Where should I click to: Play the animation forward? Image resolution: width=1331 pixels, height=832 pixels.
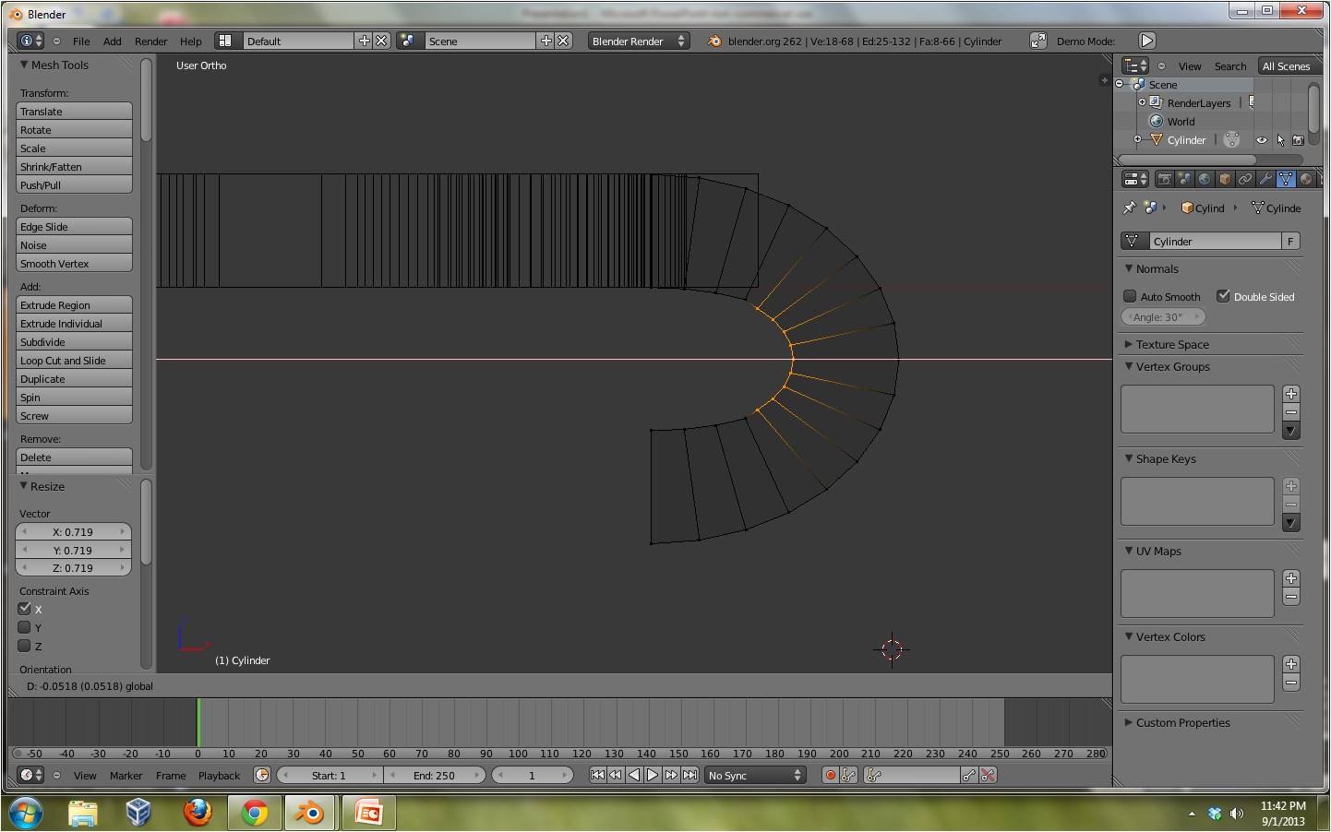pos(653,775)
